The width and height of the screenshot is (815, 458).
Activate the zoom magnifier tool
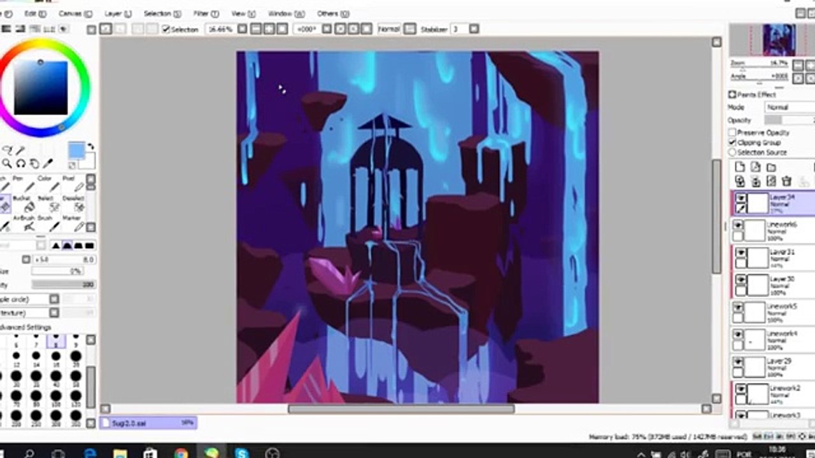coord(6,163)
